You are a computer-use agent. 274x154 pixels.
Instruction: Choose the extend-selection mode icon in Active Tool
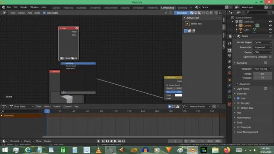[x=189, y=31]
